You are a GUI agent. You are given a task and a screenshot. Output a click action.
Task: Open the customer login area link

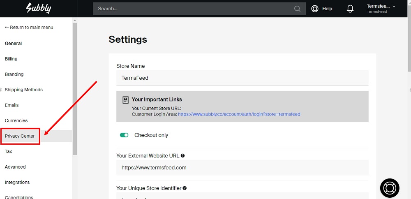(x=239, y=114)
